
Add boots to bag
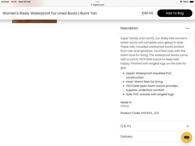click(175, 13)
